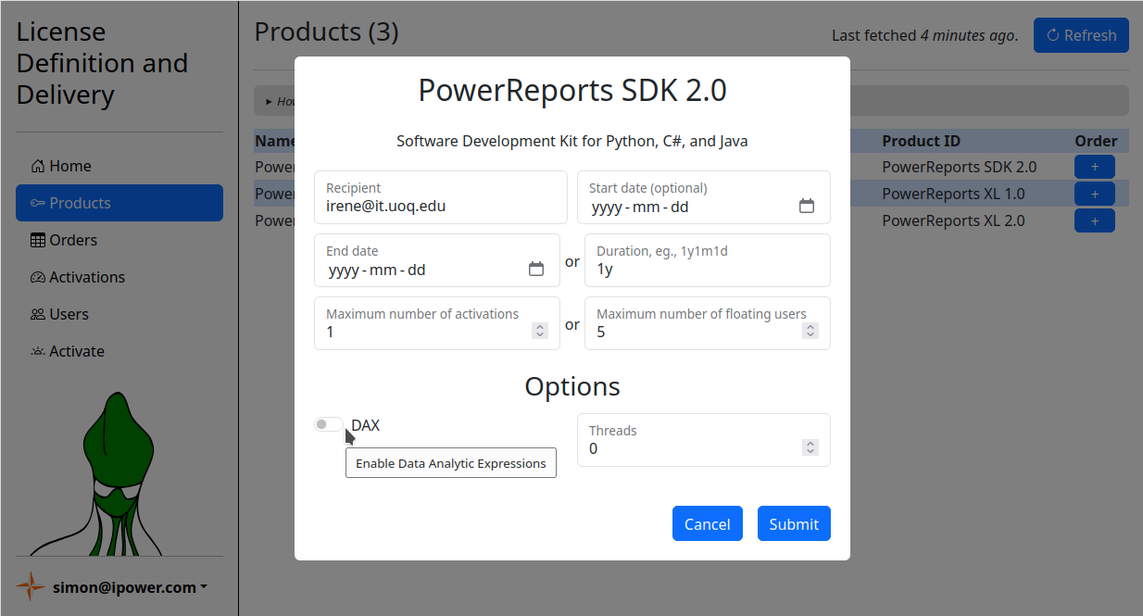
Task: Open the End date calendar picker icon
Action: (x=535, y=270)
